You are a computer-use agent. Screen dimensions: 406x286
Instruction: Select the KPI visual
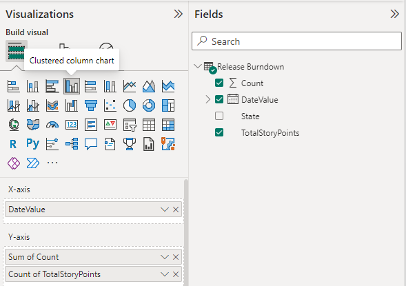pos(110,125)
